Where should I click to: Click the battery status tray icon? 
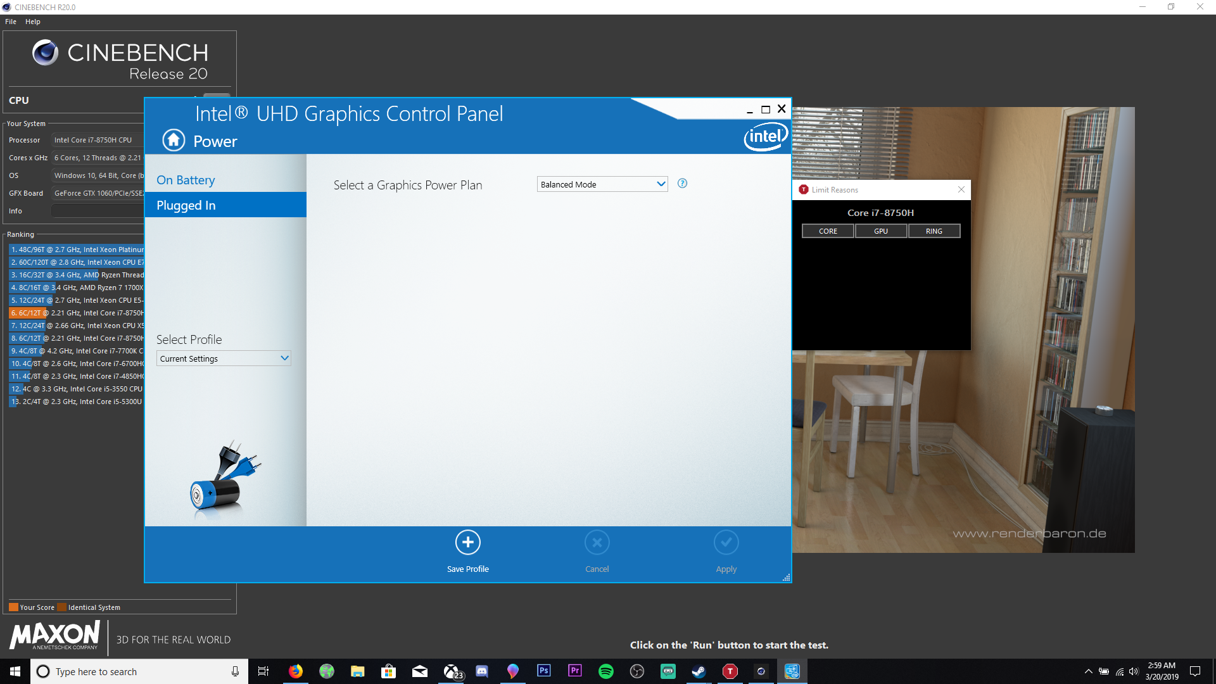pos(1104,671)
